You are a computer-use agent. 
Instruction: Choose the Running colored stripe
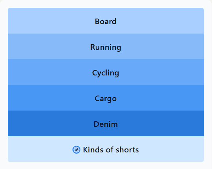point(106,46)
